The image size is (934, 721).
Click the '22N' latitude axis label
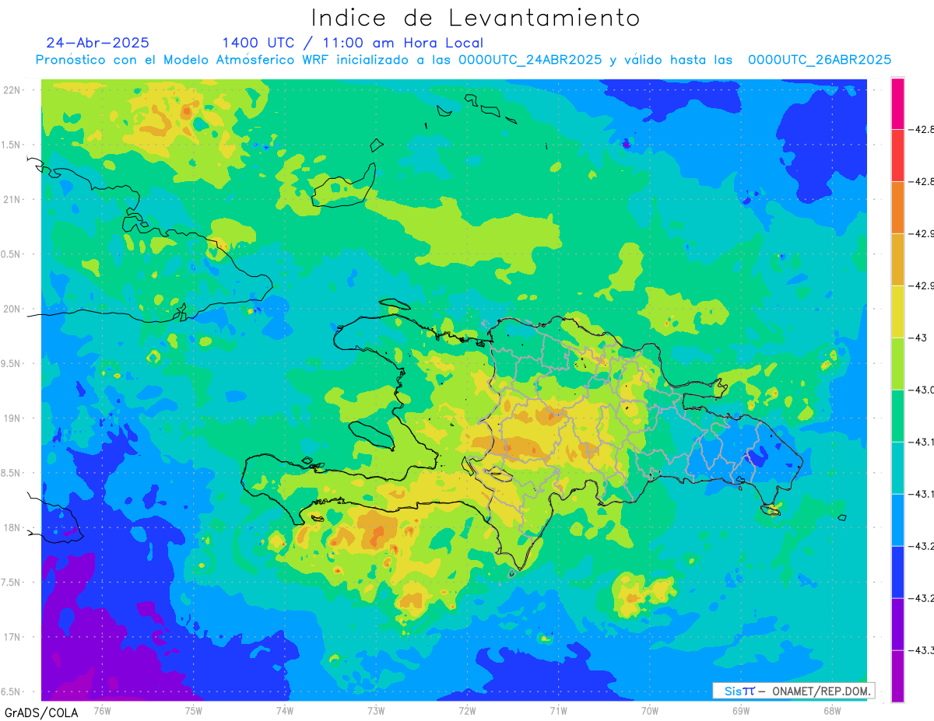coord(12,89)
